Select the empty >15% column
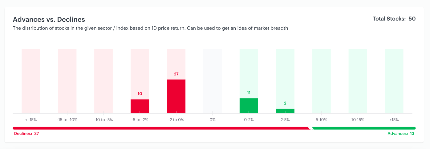The image size is (430, 149). pos(394,81)
